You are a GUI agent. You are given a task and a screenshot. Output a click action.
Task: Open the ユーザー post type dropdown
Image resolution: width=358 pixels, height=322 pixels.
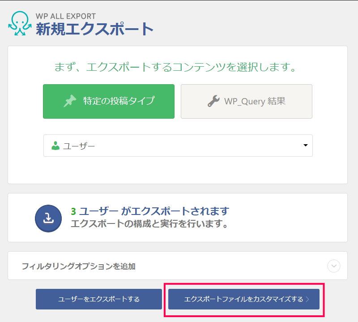[178, 146]
